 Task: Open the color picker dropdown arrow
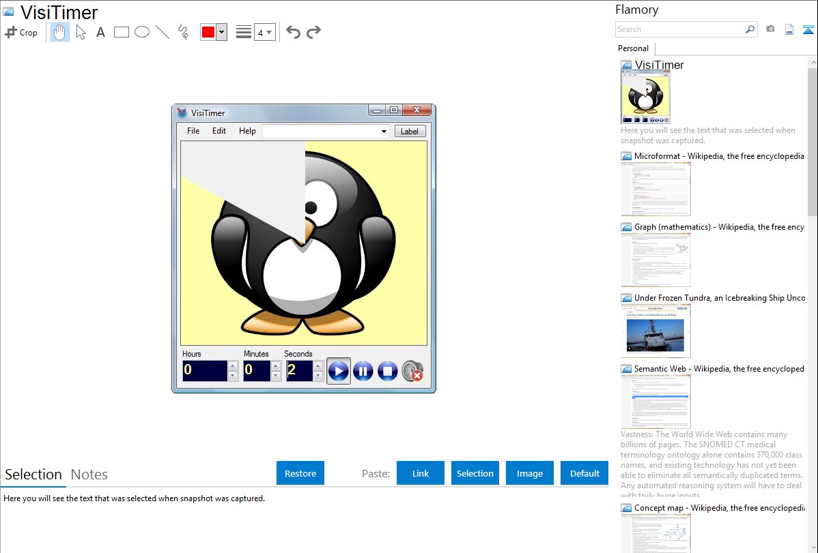[x=221, y=32]
